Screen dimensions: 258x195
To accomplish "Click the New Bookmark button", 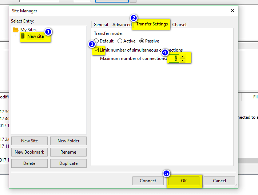I will 29,152.
